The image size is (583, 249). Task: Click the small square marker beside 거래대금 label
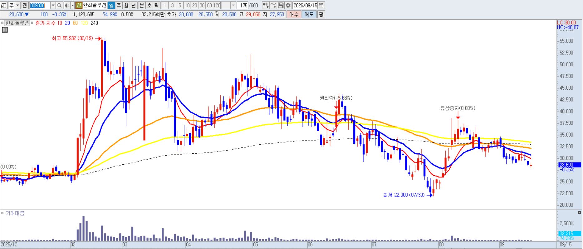click(2, 213)
